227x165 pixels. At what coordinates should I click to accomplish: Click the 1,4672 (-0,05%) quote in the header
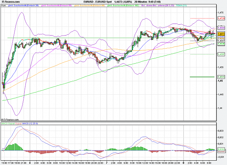click(x=123, y=2)
